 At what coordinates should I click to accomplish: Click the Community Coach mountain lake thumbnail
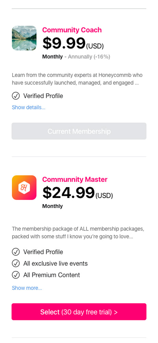point(24,38)
